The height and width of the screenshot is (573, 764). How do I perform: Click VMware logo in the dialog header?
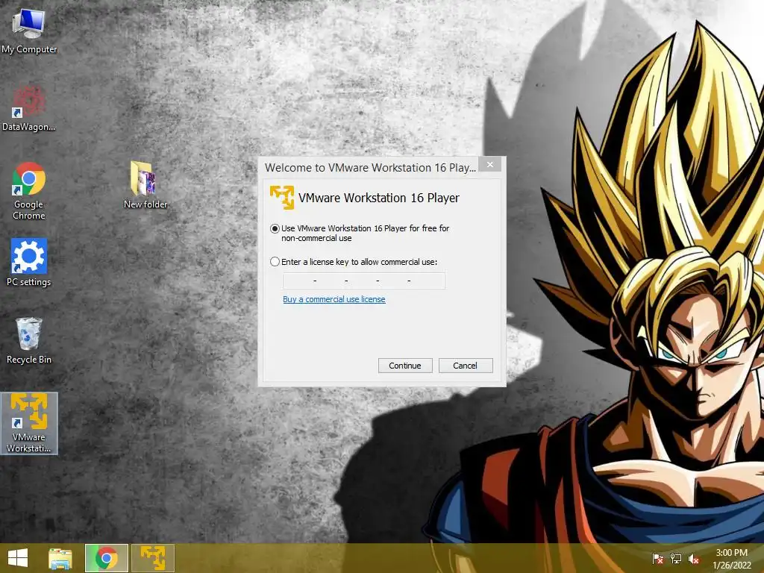pyautogui.click(x=281, y=197)
